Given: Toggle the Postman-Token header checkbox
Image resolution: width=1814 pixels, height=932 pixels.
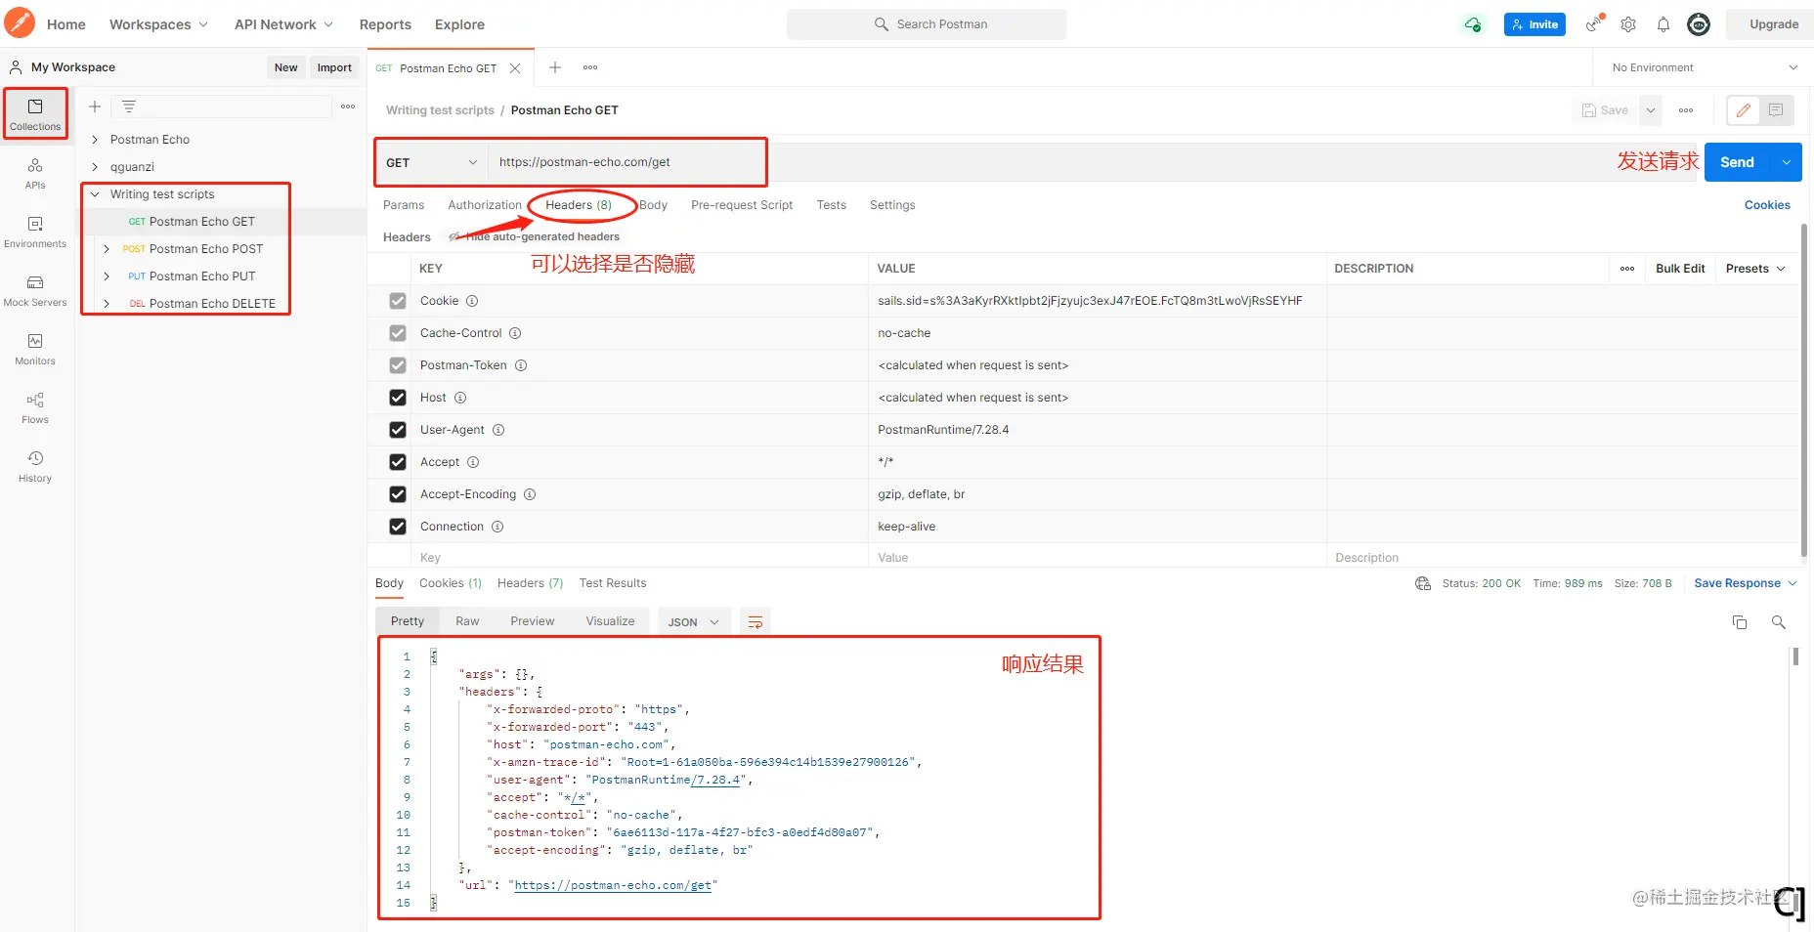Looking at the screenshot, I should pyautogui.click(x=398, y=365).
